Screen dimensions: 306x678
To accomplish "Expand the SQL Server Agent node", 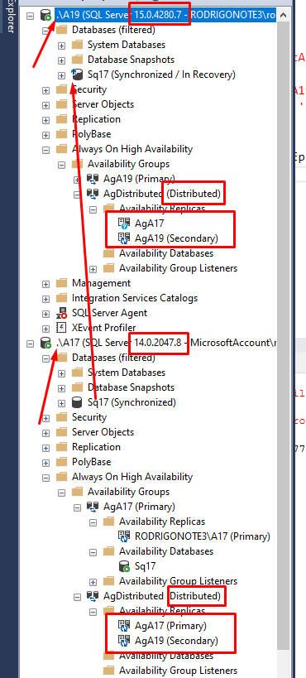I will pyautogui.click(x=45, y=314).
